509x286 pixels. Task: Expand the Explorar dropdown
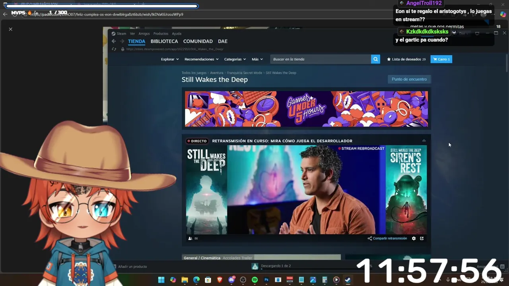click(x=170, y=59)
